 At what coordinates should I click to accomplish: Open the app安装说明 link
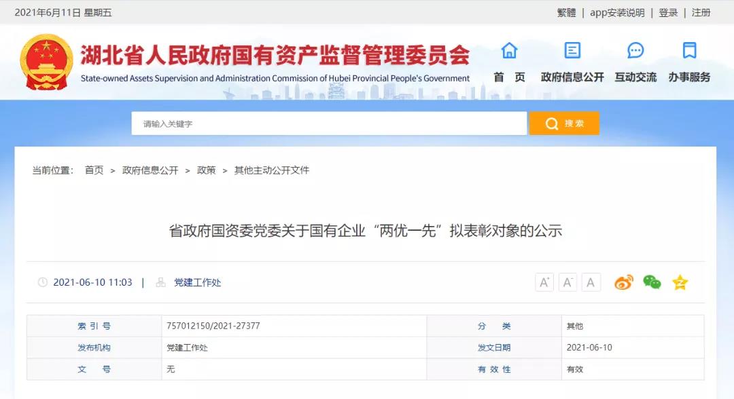pyautogui.click(x=617, y=13)
